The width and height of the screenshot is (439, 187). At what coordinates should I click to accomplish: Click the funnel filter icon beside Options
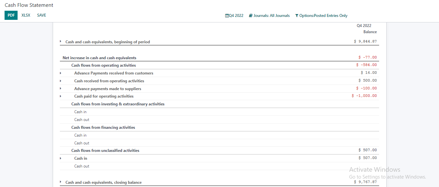point(297,16)
